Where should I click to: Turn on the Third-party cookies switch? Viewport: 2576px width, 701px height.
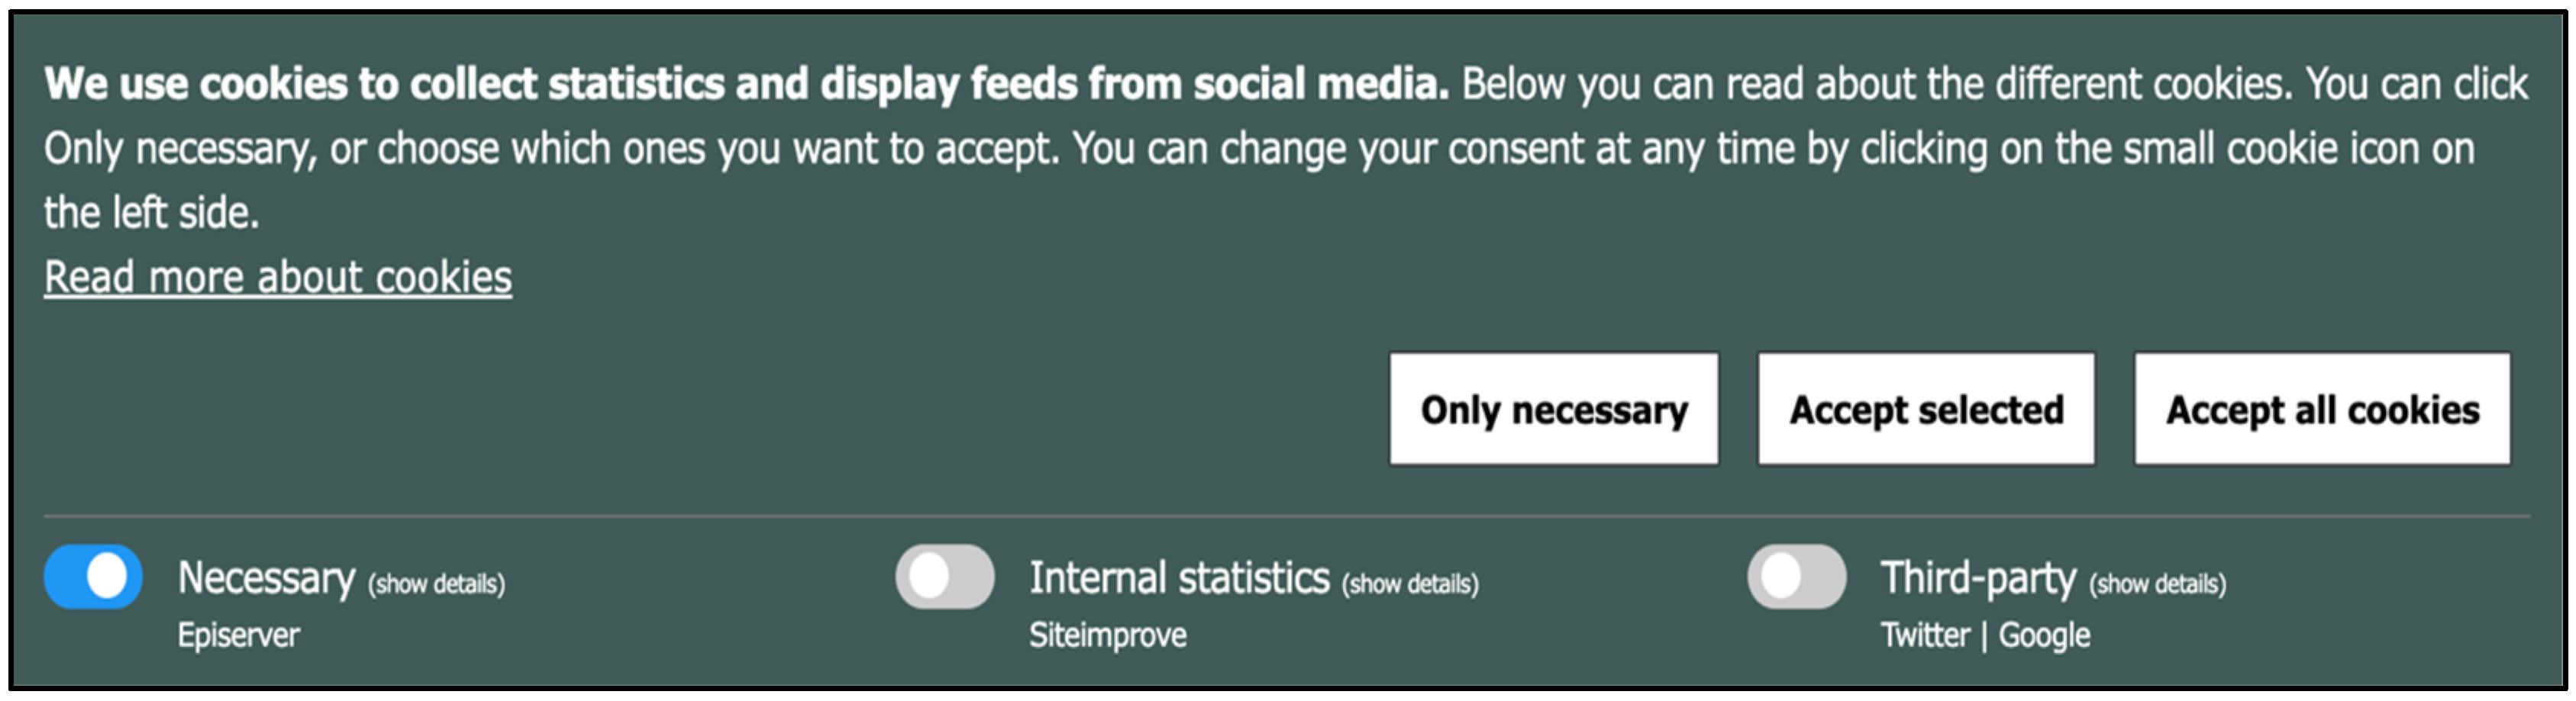point(1796,576)
